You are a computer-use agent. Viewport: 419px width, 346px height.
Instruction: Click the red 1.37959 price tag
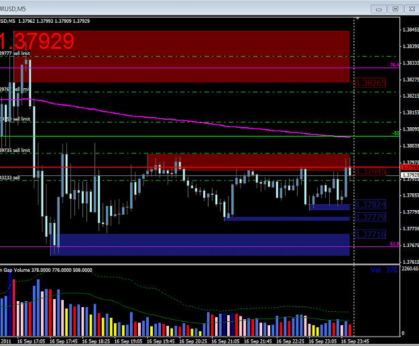point(410,167)
